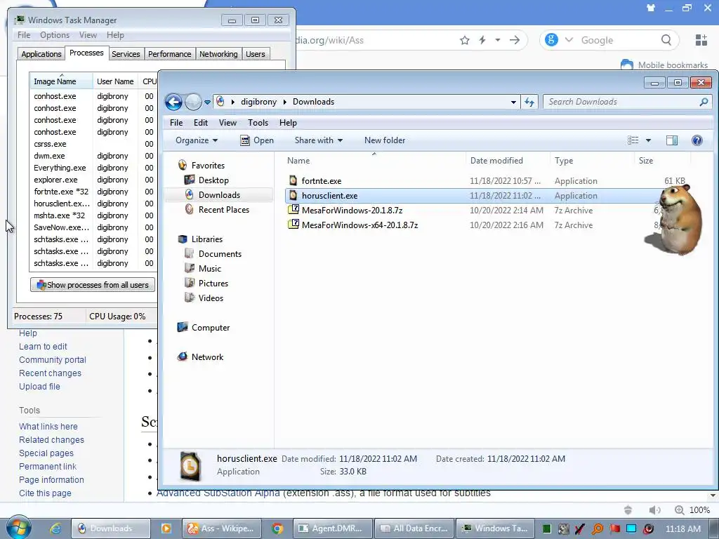Create a New folder

pos(385,140)
